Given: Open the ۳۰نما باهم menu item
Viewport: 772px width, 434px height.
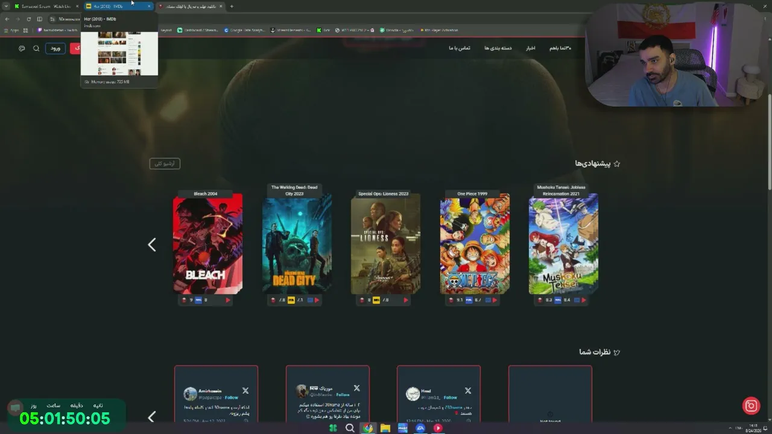Looking at the screenshot, I should click(x=560, y=48).
